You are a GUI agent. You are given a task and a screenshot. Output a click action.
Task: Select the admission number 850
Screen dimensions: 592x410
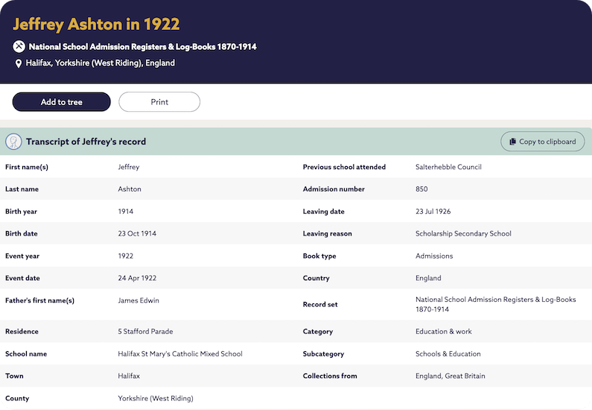pos(421,189)
